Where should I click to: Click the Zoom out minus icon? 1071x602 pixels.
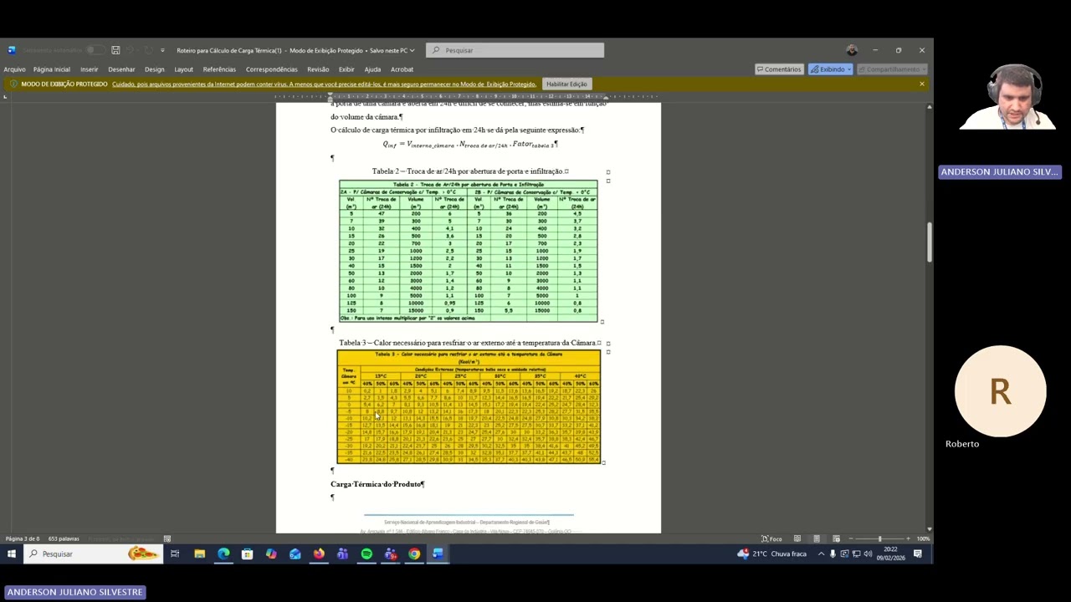coord(850,538)
